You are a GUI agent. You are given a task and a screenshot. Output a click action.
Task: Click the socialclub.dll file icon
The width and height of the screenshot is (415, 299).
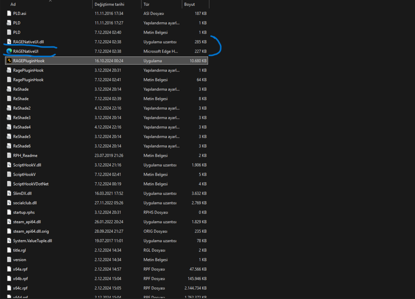click(9, 203)
